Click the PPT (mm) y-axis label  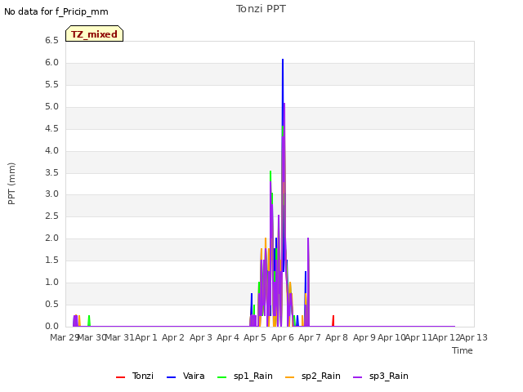(11, 183)
